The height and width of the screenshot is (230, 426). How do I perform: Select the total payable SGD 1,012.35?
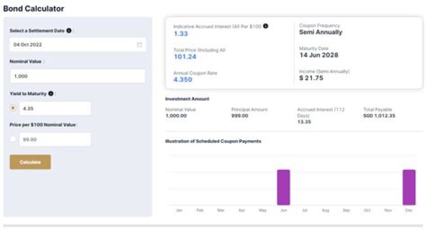click(379, 116)
